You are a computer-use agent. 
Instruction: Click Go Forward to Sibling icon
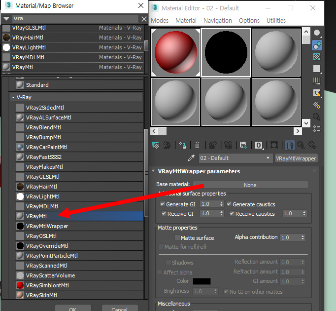click(x=312, y=146)
